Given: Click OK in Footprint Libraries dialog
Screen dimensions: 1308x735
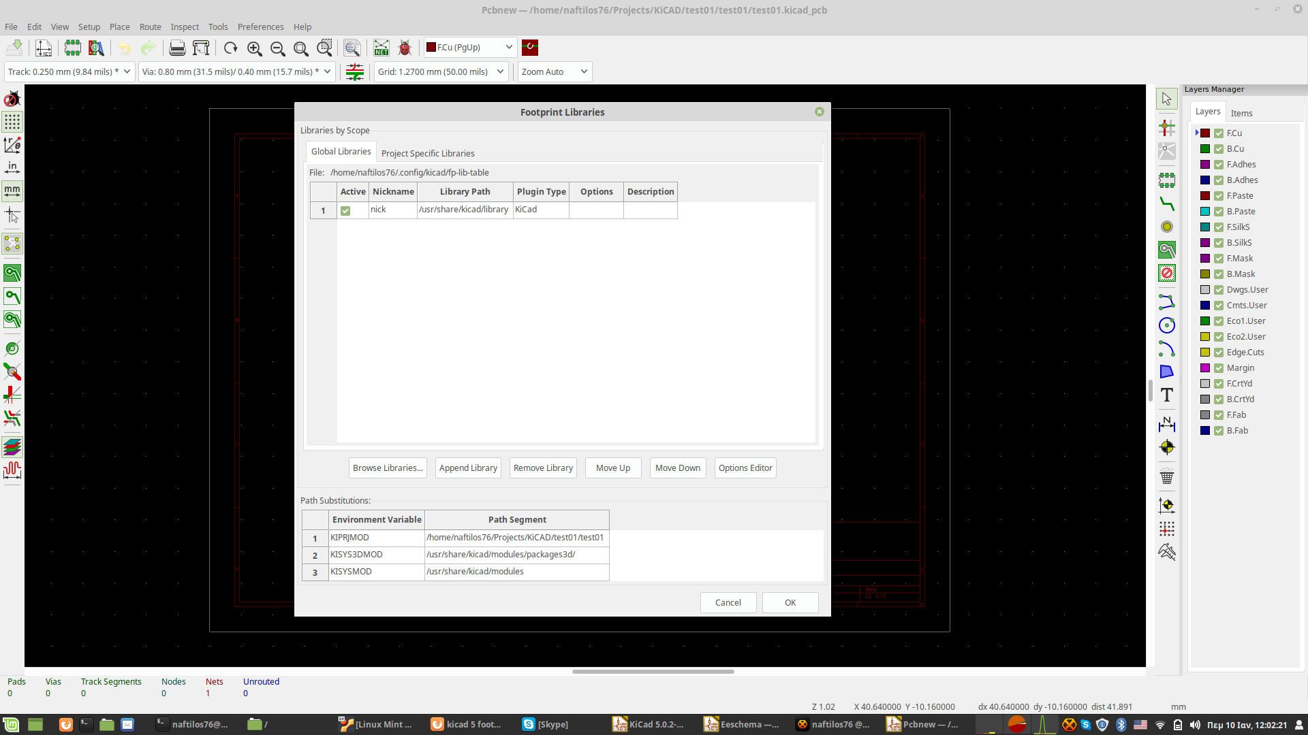Looking at the screenshot, I should [790, 602].
